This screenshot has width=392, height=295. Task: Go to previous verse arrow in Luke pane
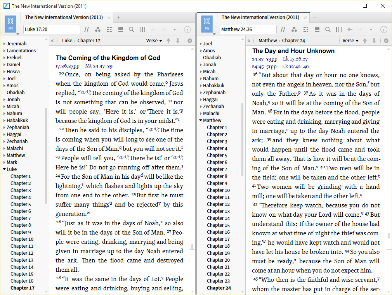(168, 41)
